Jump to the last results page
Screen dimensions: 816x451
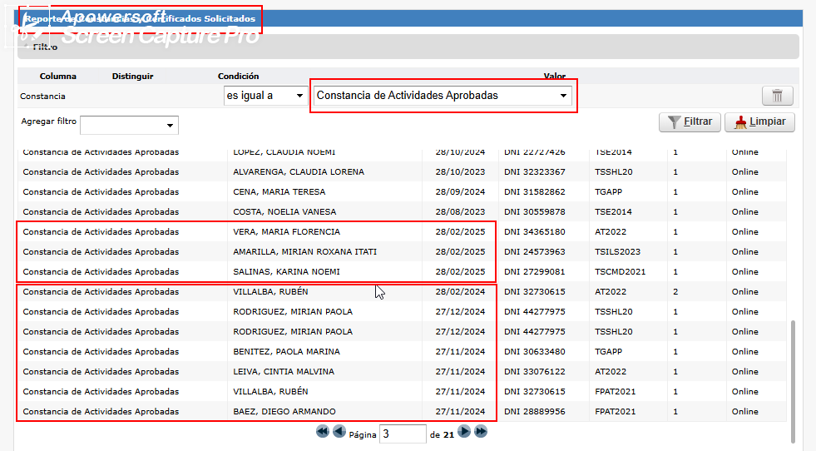point(481,432)
